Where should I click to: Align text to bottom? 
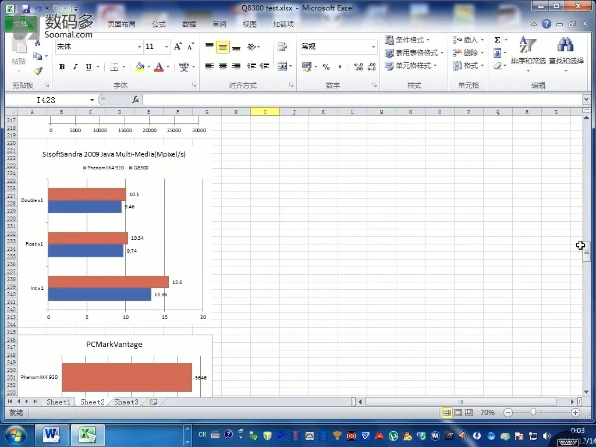pyautogui.click(x=236, y=48)
